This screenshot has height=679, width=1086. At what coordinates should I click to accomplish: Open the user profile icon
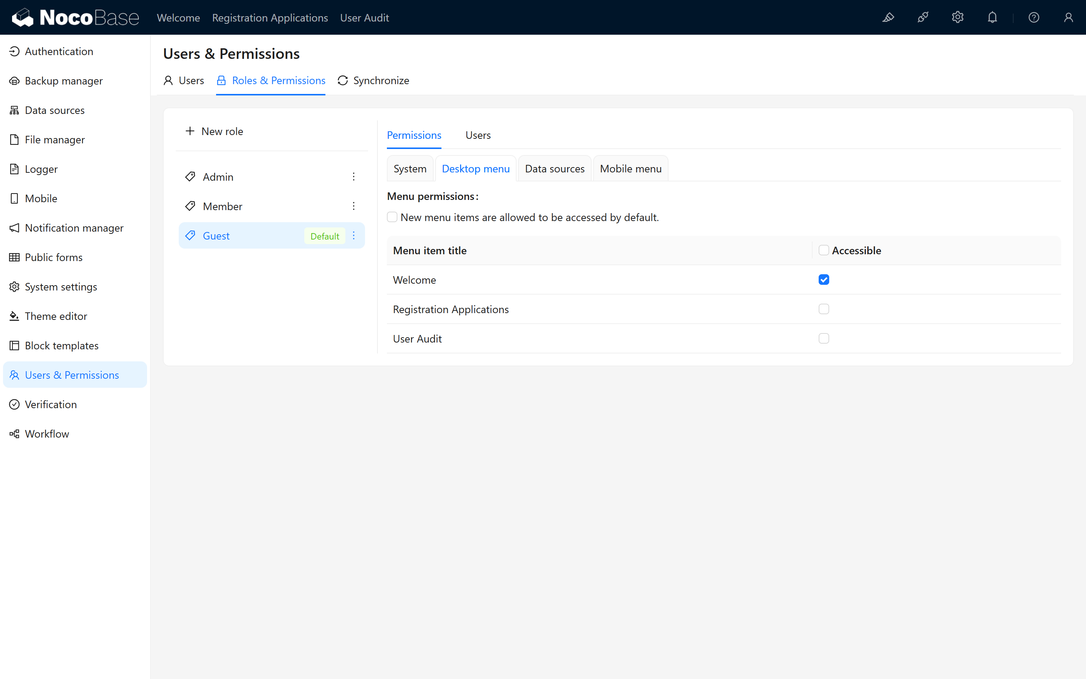[x=1068, y=17]
